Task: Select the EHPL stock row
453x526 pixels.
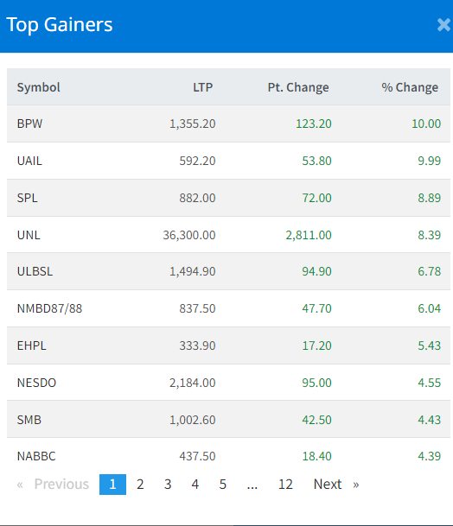Action: pos(228,345)
